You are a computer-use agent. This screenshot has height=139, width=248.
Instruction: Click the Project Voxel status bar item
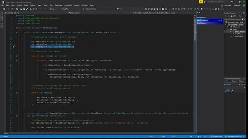(x=216, y=136)
